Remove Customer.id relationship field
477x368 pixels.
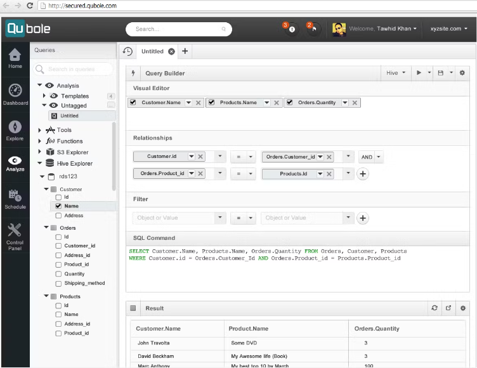[200, 157]
